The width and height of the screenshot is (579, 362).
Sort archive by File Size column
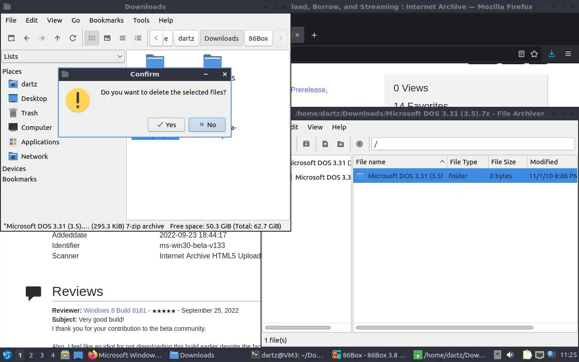[508, 162]
